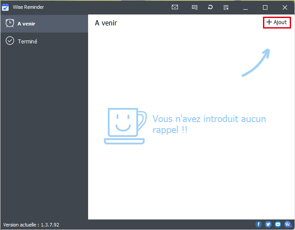Click the 'A venir' page heading
Screen dimensions: 295x230
[x=106, y=23]
